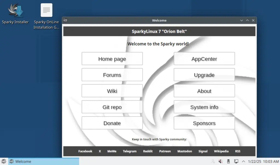
Task: Open Sparky's Facebook page
Action: pos(85,151)
